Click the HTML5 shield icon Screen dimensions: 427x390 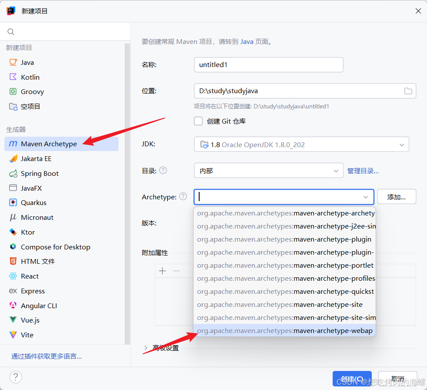pos(13,261)
